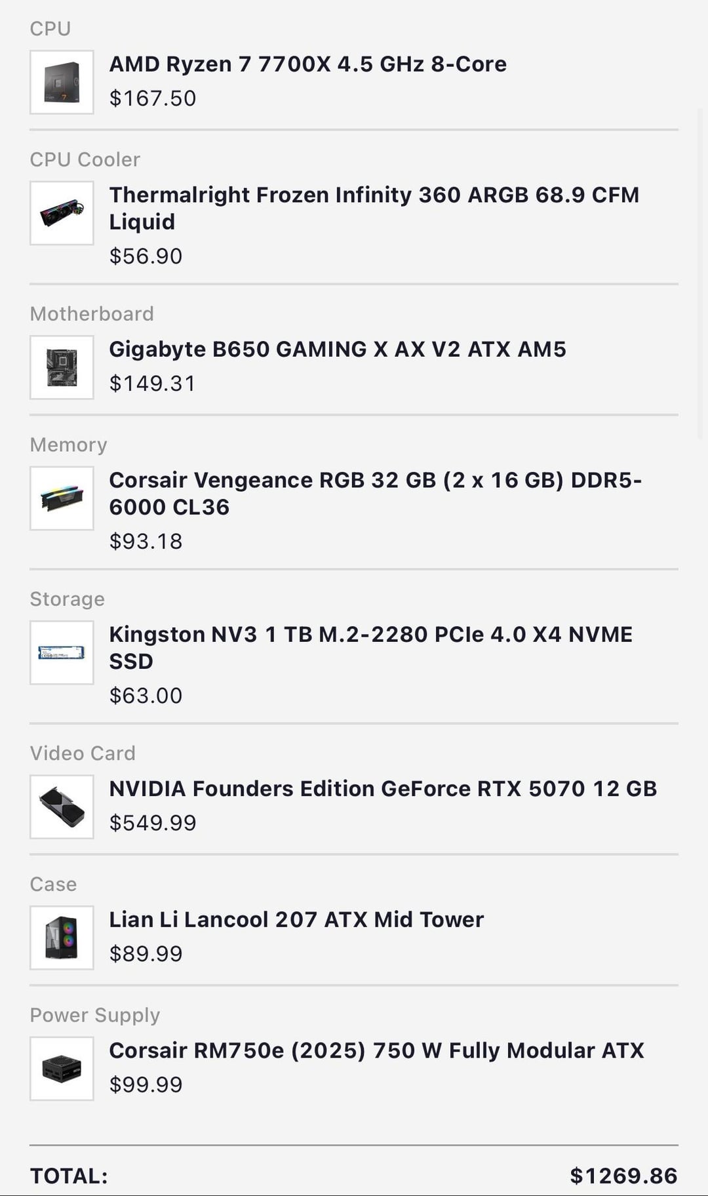The height and width of the screenshot is (1196, 708).
Task: Open Corsair Vengeance RGB 32 GB DDR5-6000 title
Action: pyautogui.click(x=375, y=493)
